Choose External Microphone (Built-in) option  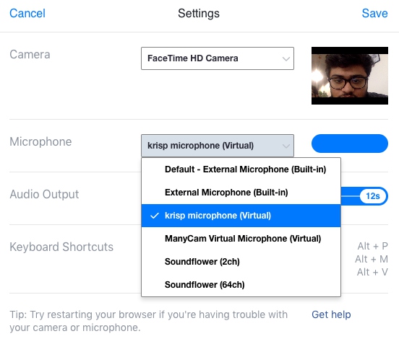[241, 193]
